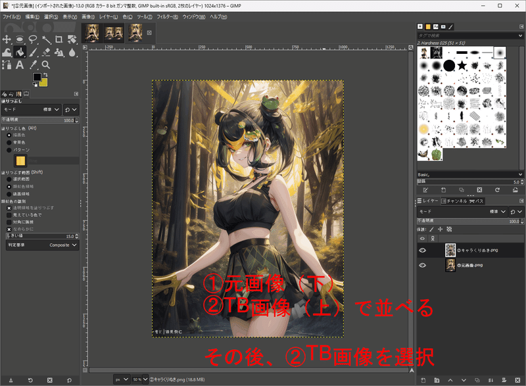526x386 pixels.
Task: Select the Warp Transform tool
Action: 7,53
